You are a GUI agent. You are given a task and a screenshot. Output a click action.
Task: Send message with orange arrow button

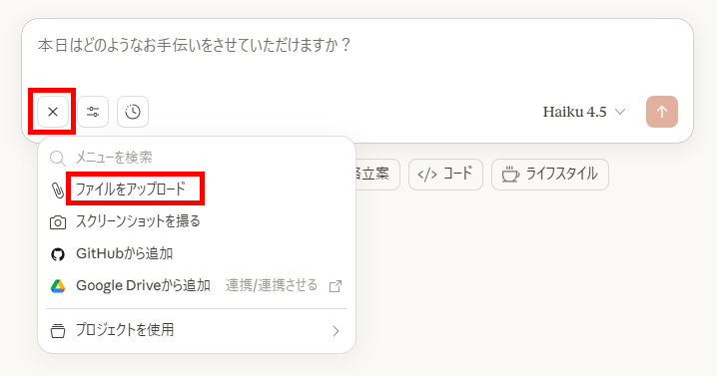[662, 112]
